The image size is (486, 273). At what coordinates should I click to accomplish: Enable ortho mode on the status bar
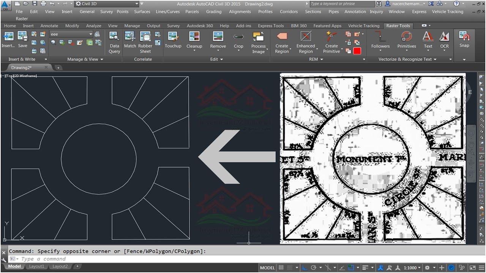tap(304, 267)
